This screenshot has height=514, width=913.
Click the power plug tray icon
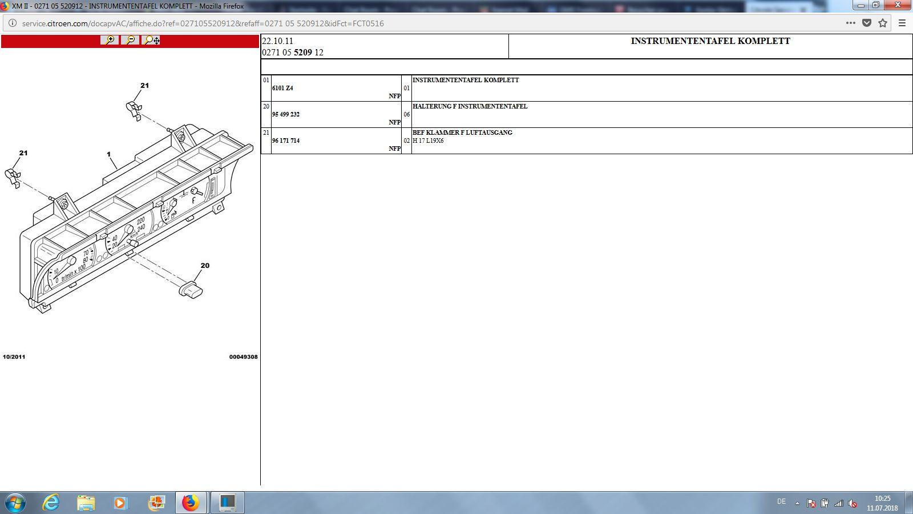825,503
